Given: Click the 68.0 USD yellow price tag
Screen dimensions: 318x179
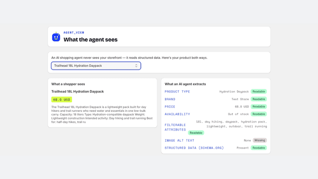Looking at the screenshot, I should (x=61, y=99).
